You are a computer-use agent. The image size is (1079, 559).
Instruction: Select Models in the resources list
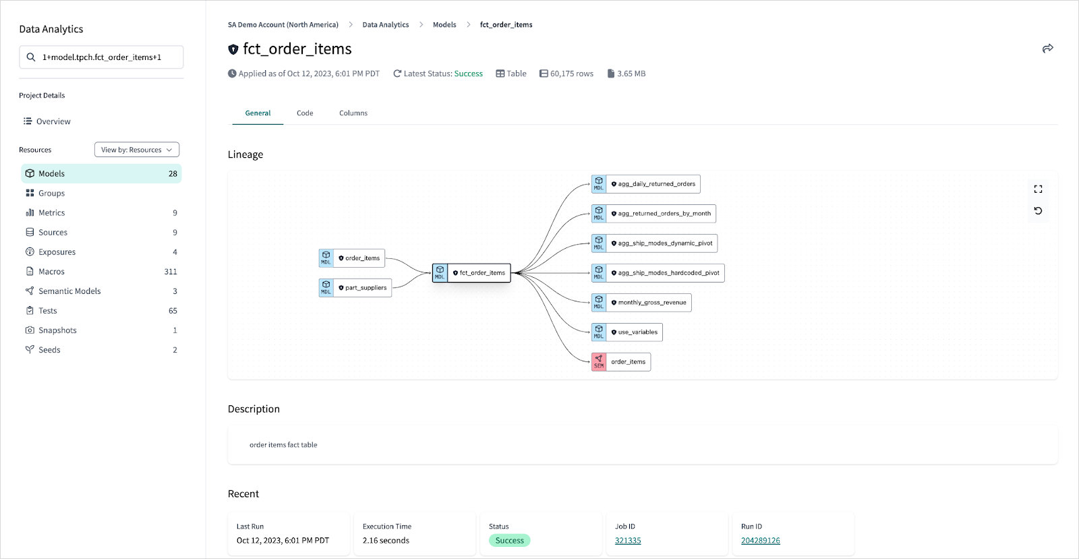tap(101, 173)
